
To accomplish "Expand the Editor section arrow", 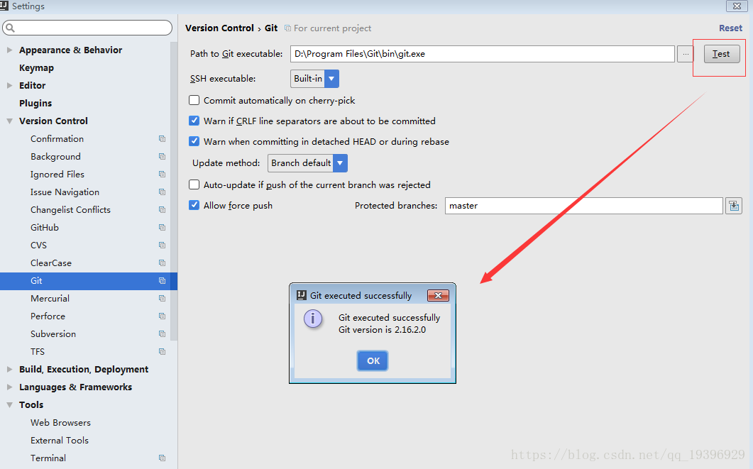I will coord(10,85).
